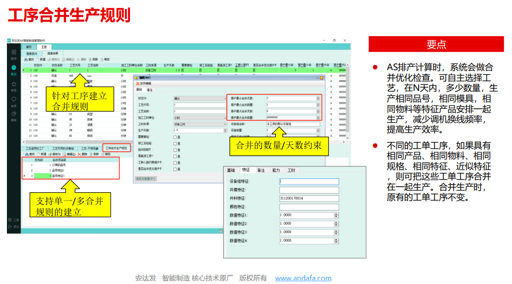Close the 编辑 dialog with orange X
The width and height of the screenshot is (512, 284).
point(321,78)
